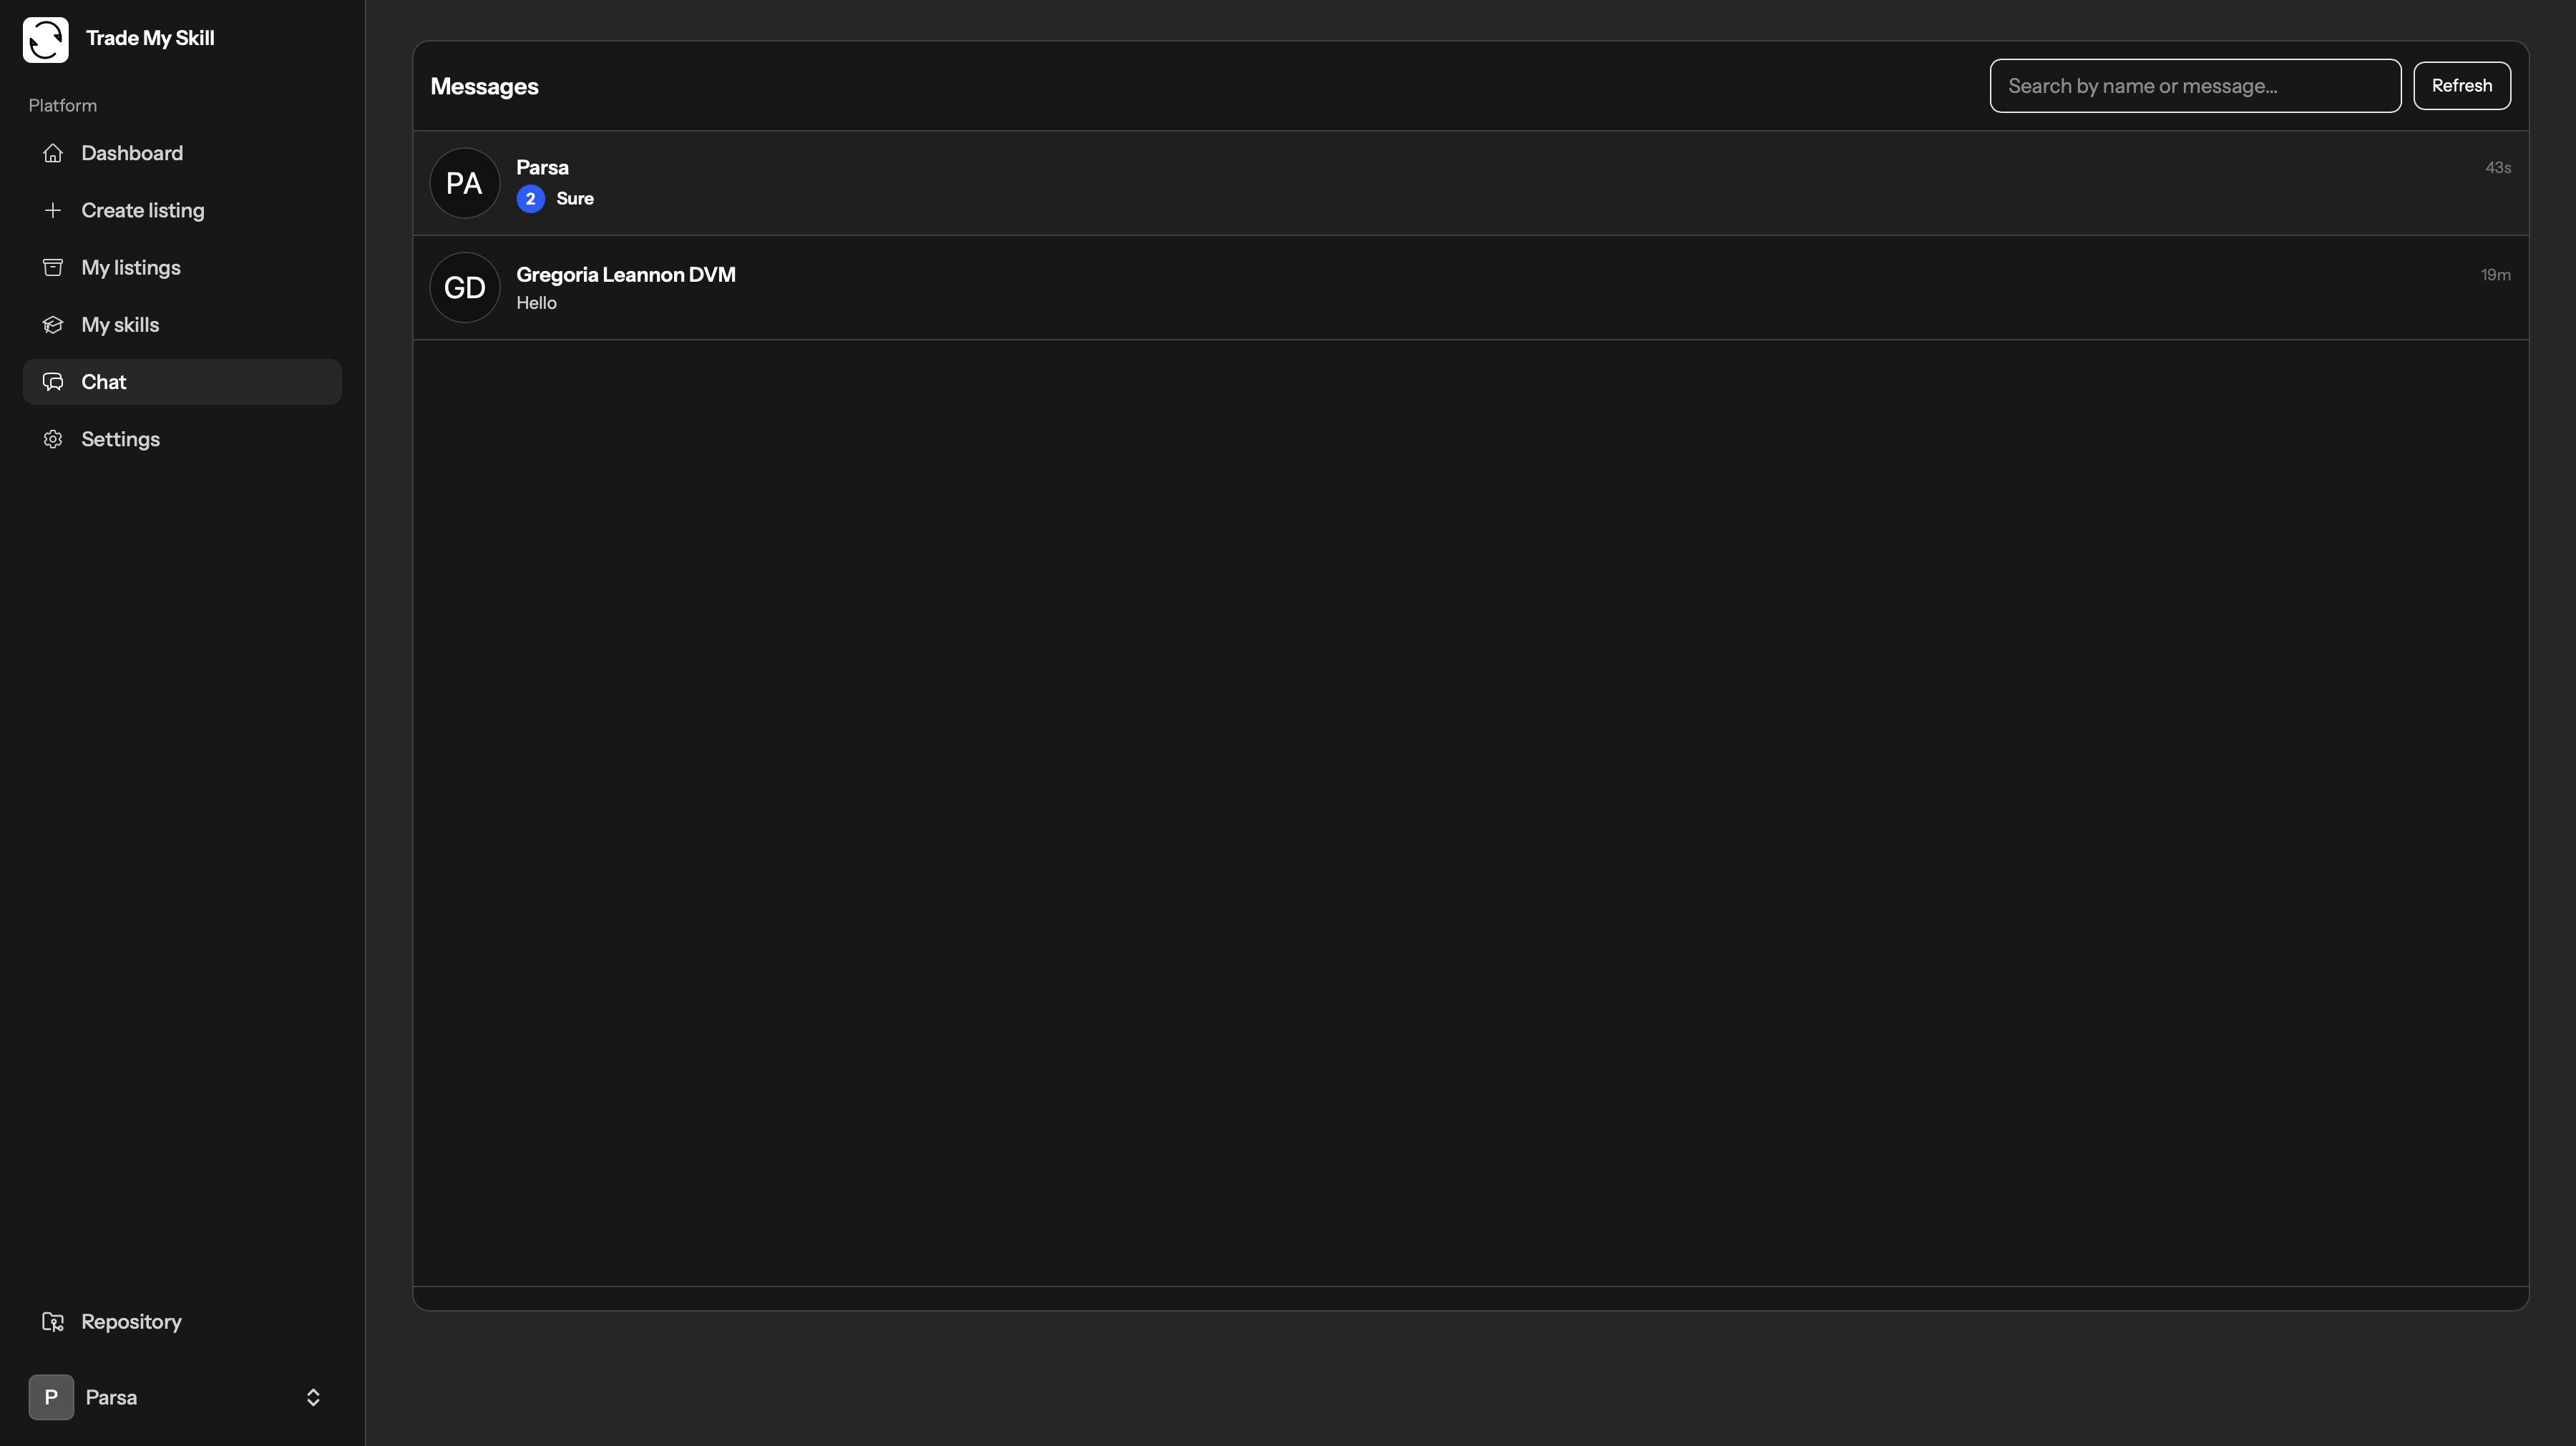The image size is (2576, 1446).
Task: Click the Dashboard home icon
Action: coord(53,153)
